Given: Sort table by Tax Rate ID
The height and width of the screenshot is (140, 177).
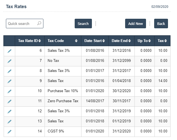Looking at the screenshot, I should click(x=29, y=41).
